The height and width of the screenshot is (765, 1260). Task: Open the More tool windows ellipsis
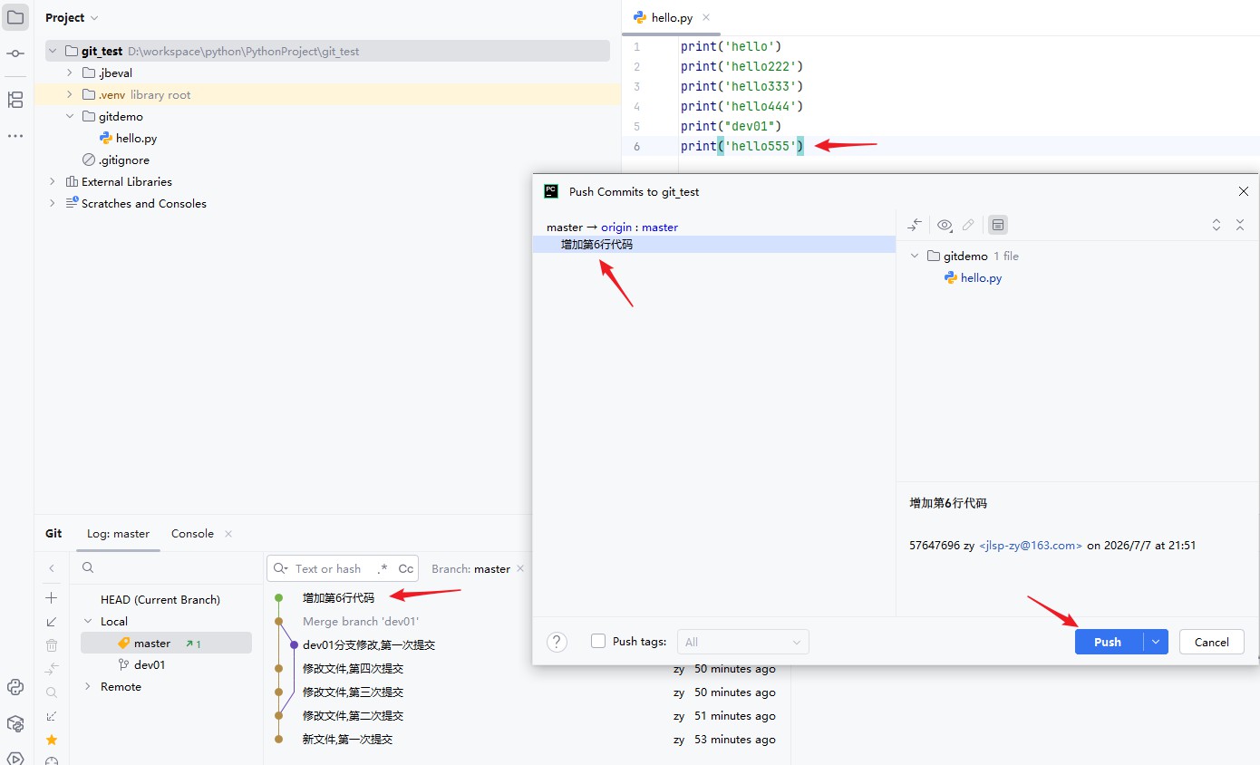[15, 136]
